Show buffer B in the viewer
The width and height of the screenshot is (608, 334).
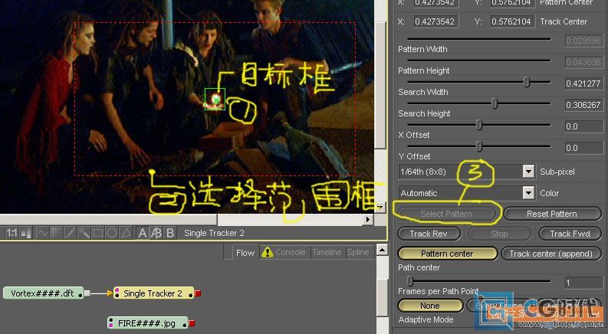(x=170, y=233)
